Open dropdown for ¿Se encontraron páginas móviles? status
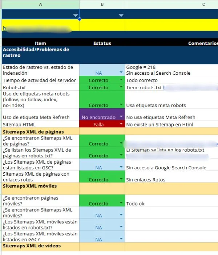Viewport: 218px width, 255px height. (121, 204)
